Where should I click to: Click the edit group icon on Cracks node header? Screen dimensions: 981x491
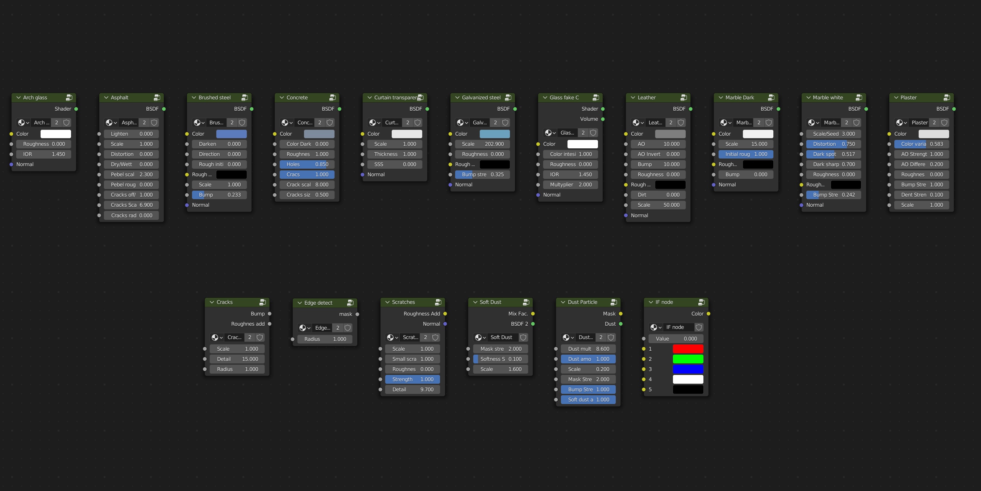(262, 302)
